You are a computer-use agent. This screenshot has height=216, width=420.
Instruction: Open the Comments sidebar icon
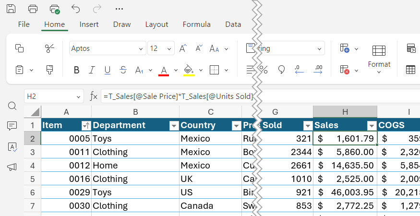pyautogui.click(x=12, y=126)
